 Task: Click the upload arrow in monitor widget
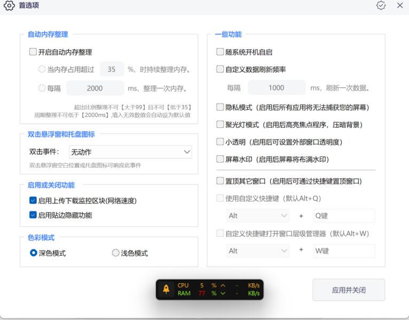point(223,285)
